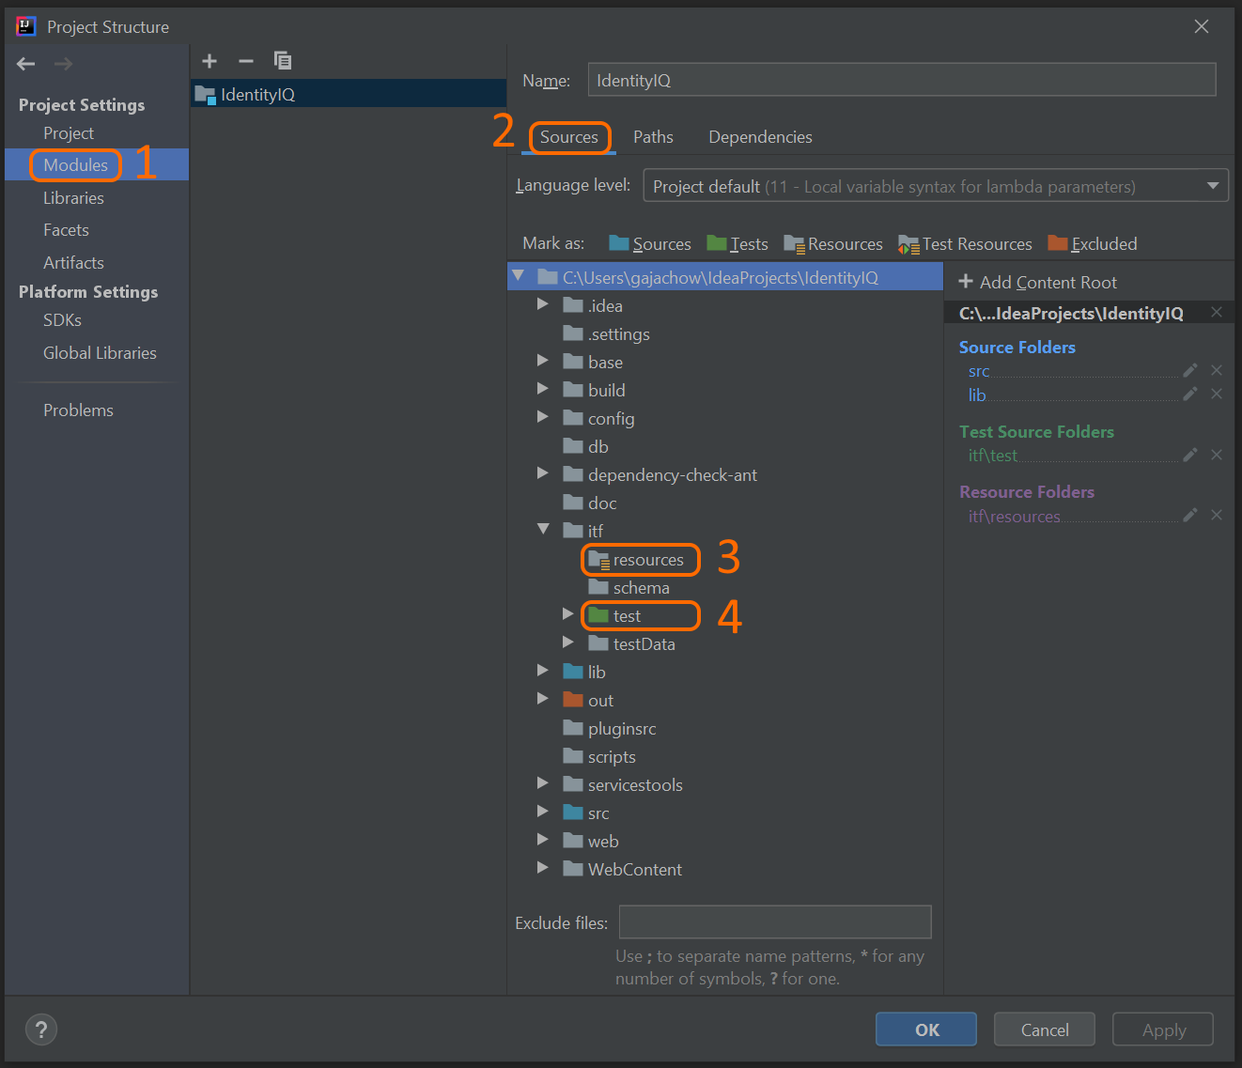Select the doc folder
Viewport: 1242px width, 1068px height.
[590, 503]
